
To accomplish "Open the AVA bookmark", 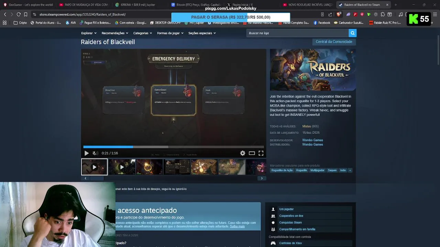I will pyautogui.click(x=71, y=23).
